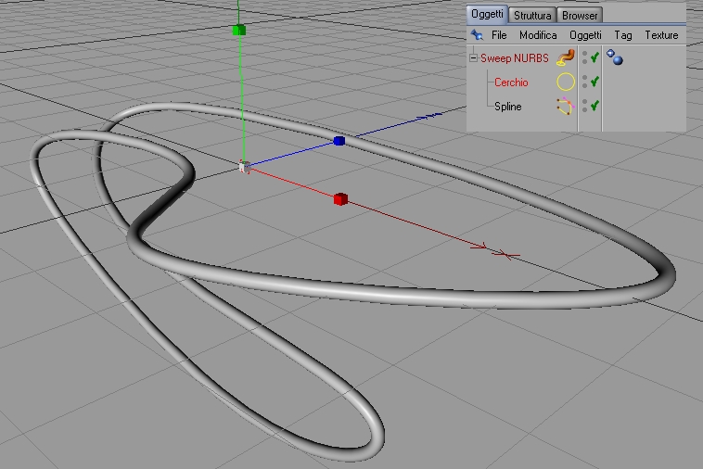
Task: Disable the Cerchio green checkmark
Action: pos(594,82)
